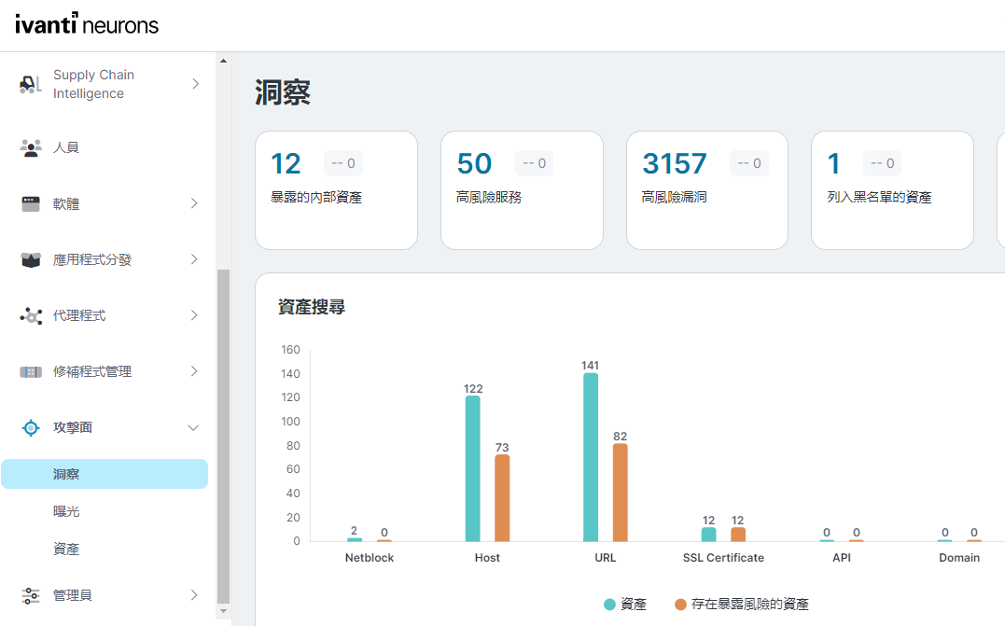Click the 160 y-axis value
This screenshot has width=1005, height=626.
click(x=290, y=349)
